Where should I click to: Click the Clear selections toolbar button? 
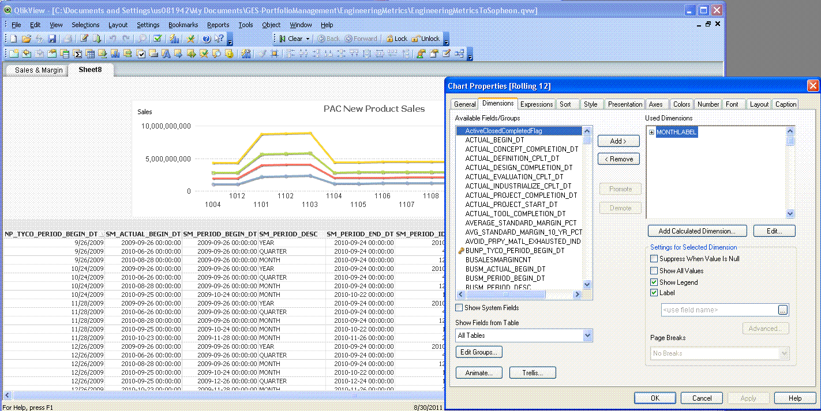290,39
